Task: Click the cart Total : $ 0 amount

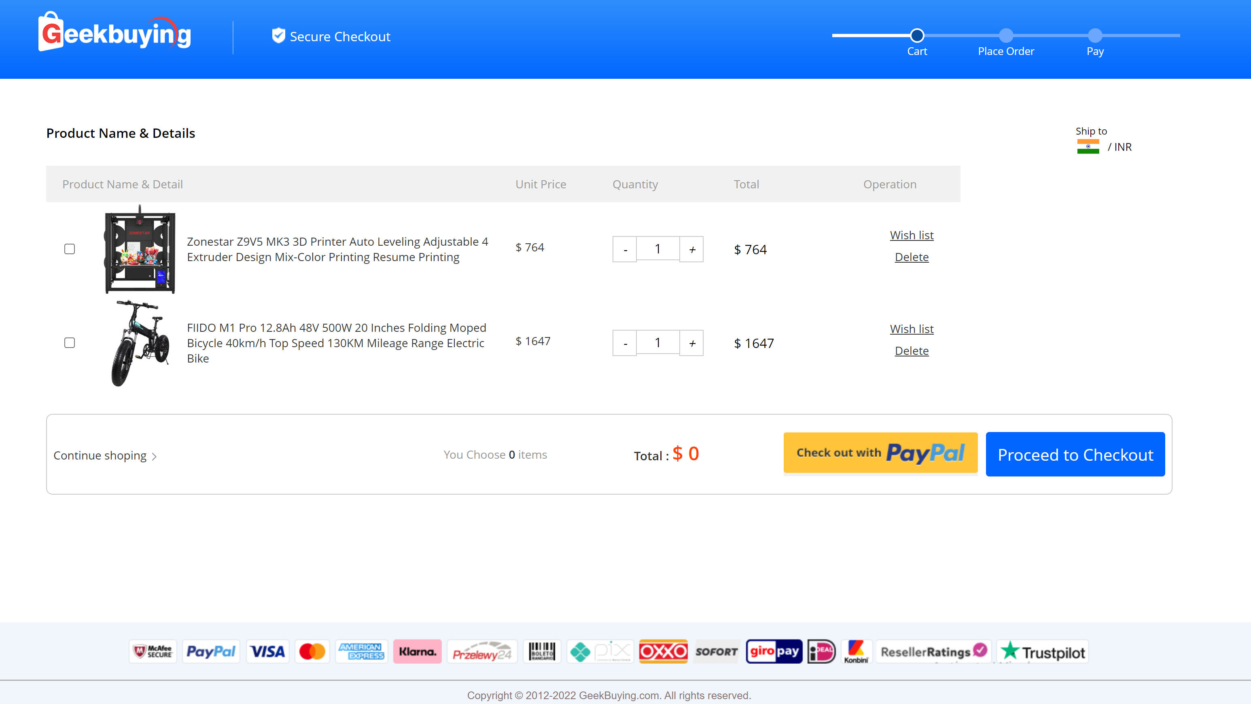Action: (x=666, y=454)
